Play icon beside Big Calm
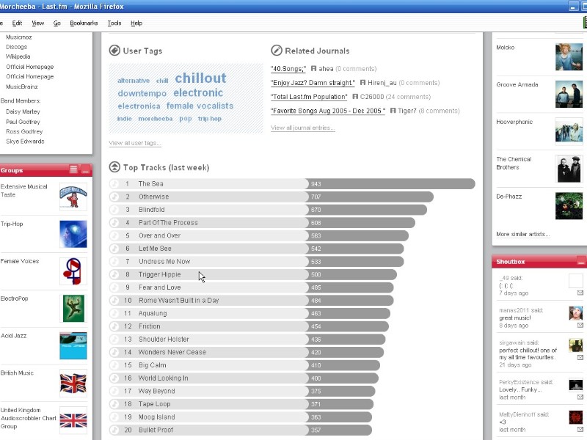587x440 pixels. coord(114,365)
